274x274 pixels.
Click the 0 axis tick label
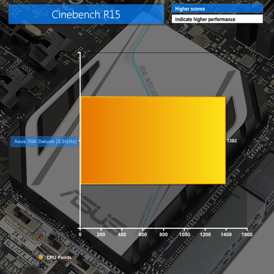coord(80,235)
